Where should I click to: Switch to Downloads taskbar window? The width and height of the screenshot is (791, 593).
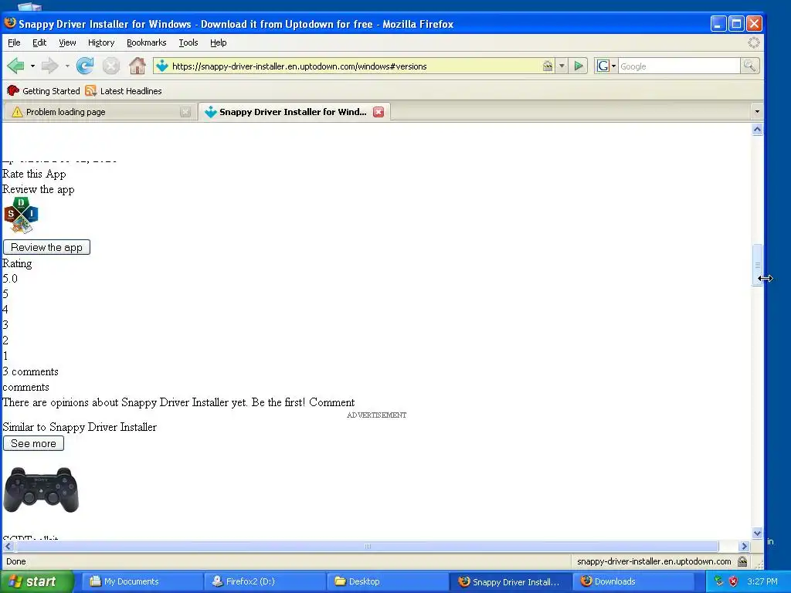(633, 581)
